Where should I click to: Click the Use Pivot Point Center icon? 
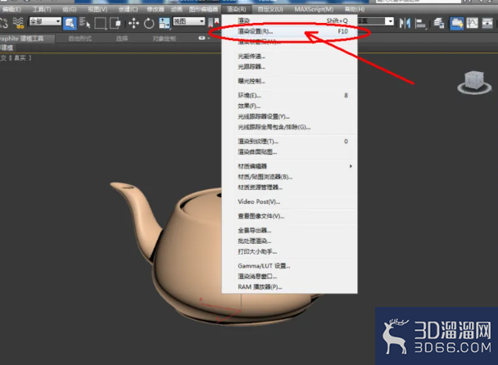coord(214,23)
